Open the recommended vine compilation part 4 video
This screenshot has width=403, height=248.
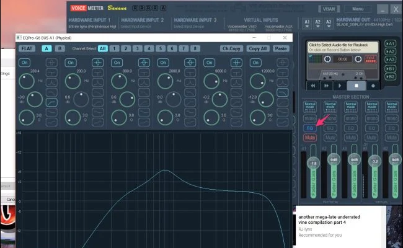coord(329,219)
